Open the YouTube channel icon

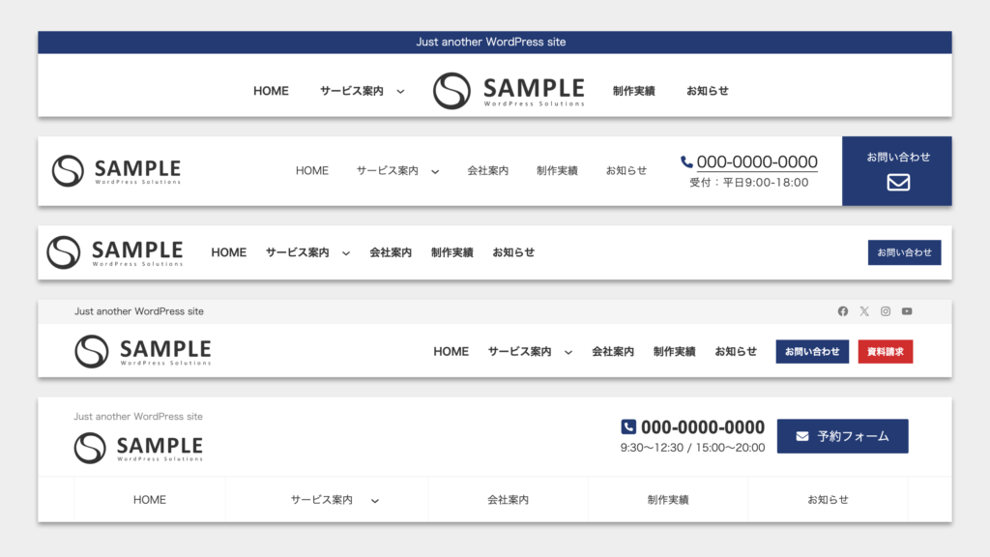[906, 310]
